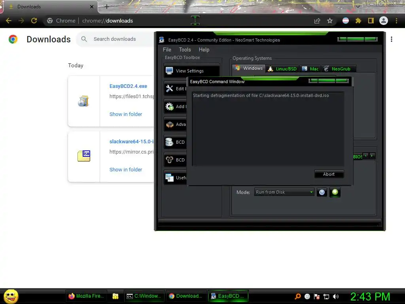
Task: Open the smiley face start button
Action: point(11,296)
